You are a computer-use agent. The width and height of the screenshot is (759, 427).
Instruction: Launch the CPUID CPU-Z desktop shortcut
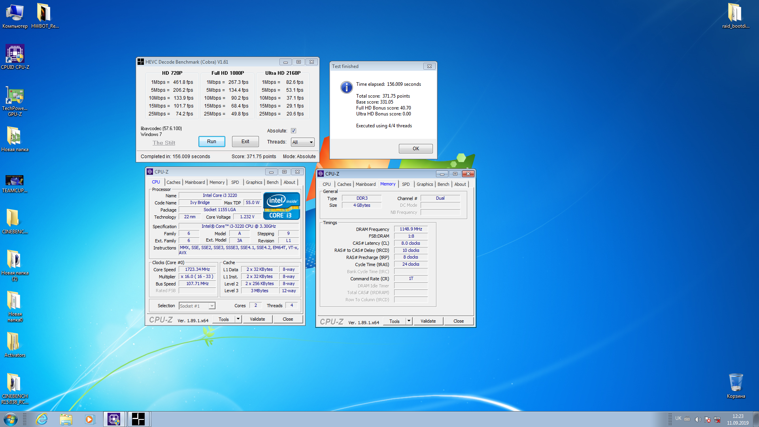[15, 57]
